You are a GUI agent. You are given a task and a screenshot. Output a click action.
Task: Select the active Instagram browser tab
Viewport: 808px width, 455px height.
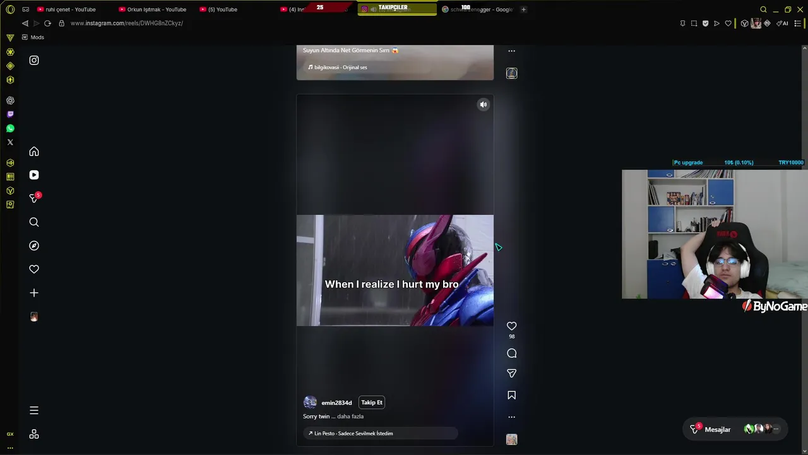(x=397, y=9)
